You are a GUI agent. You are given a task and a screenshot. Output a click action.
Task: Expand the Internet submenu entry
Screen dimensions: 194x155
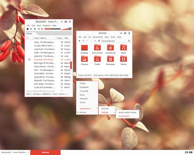pos(107,108)
